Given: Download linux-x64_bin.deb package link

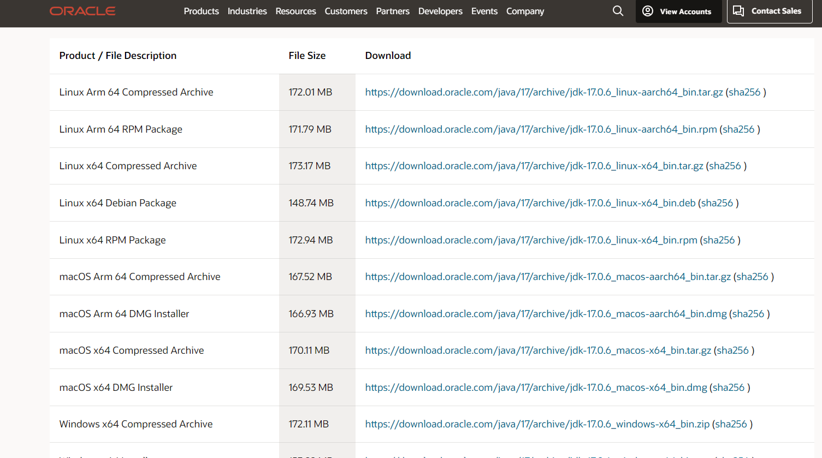Looking at the screenshot, I should (530, 203).
